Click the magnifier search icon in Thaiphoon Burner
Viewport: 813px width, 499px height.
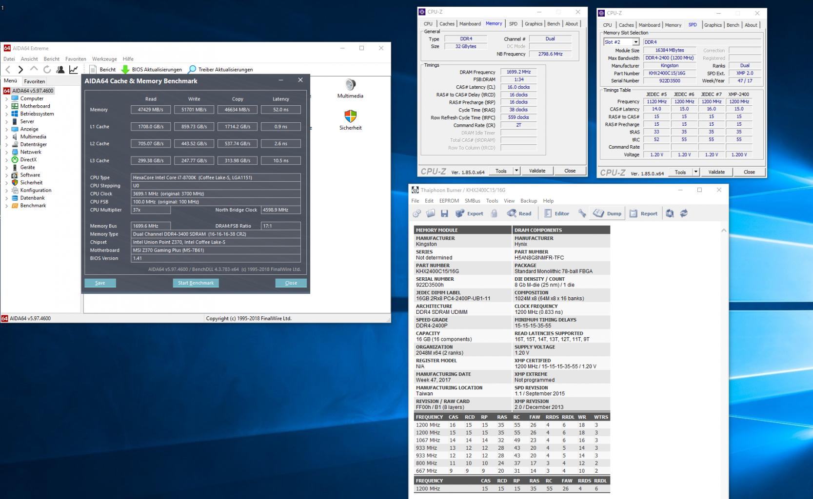coord(670,213)
